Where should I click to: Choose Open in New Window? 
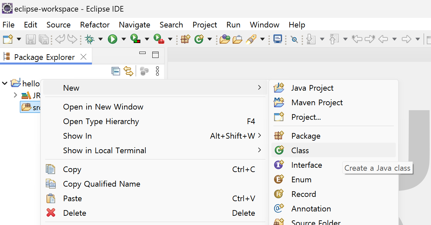click(155, 107)
